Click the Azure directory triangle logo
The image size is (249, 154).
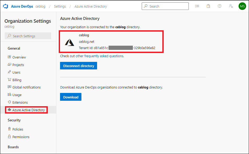(69, 43)
